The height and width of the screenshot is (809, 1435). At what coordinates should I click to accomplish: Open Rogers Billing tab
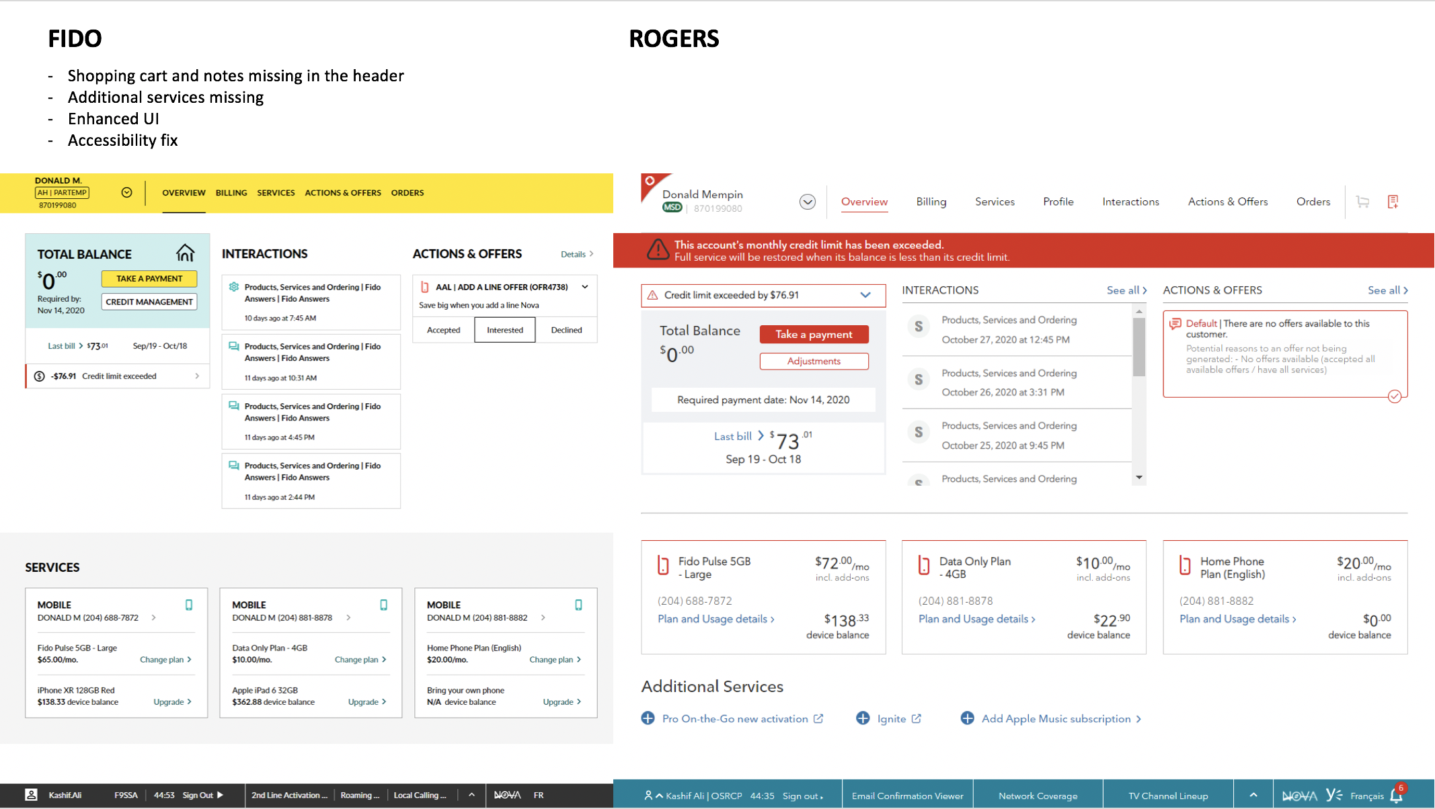[x=931, y=202]
